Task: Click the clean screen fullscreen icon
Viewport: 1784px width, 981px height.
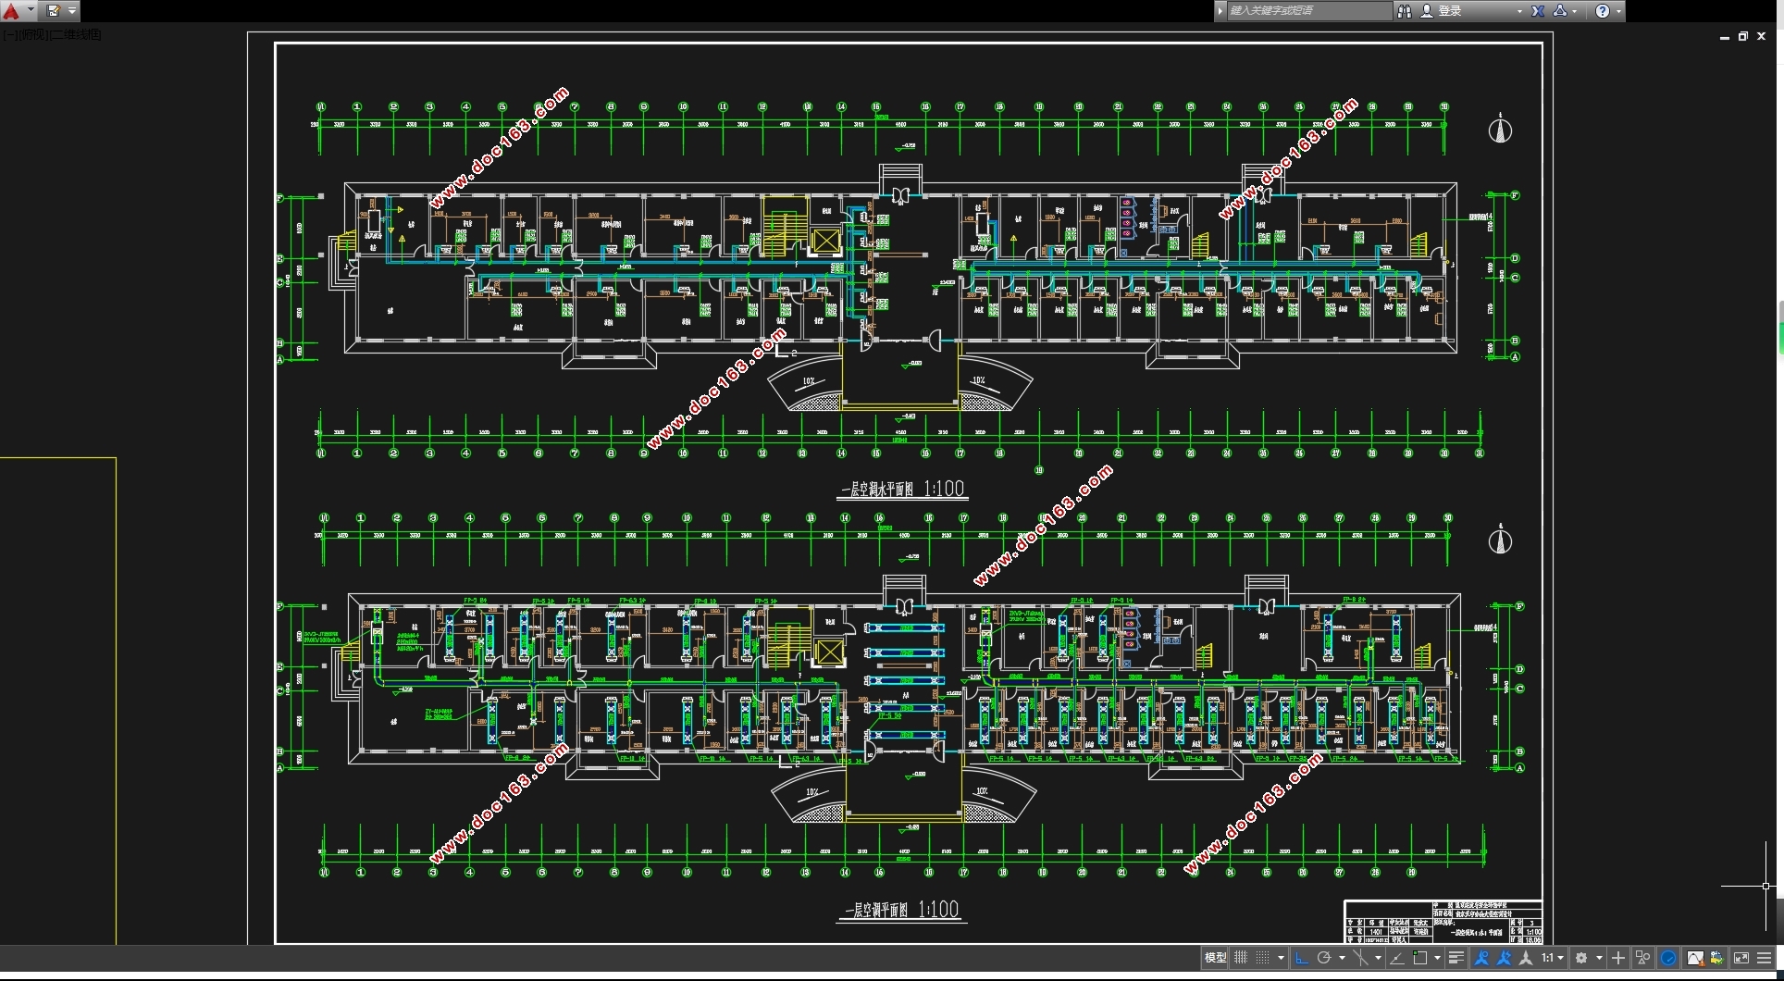Action: tap(1741, 958)
